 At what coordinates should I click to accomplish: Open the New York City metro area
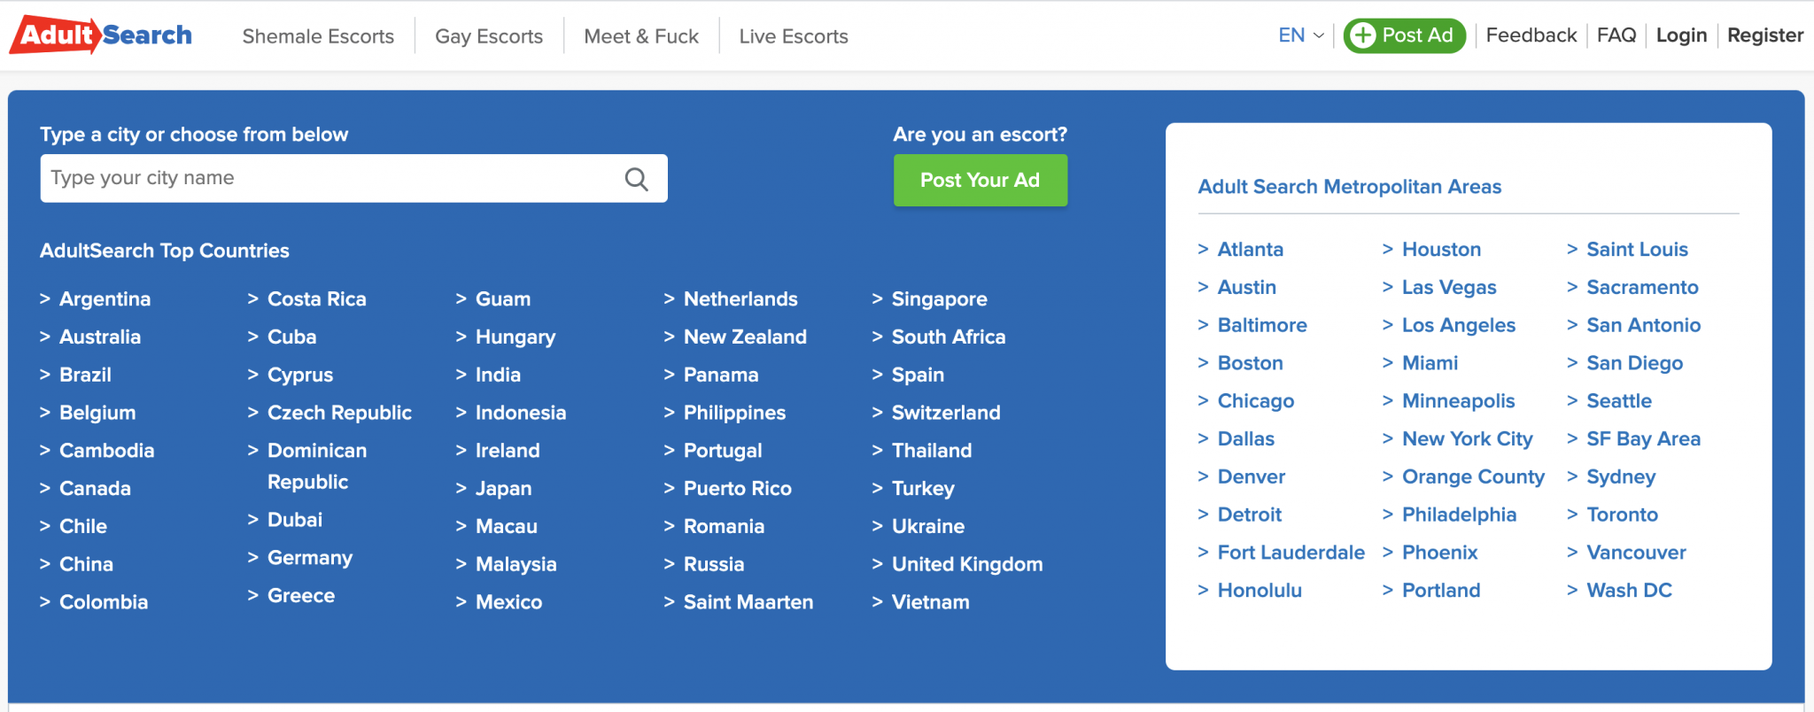(1467, 439)
